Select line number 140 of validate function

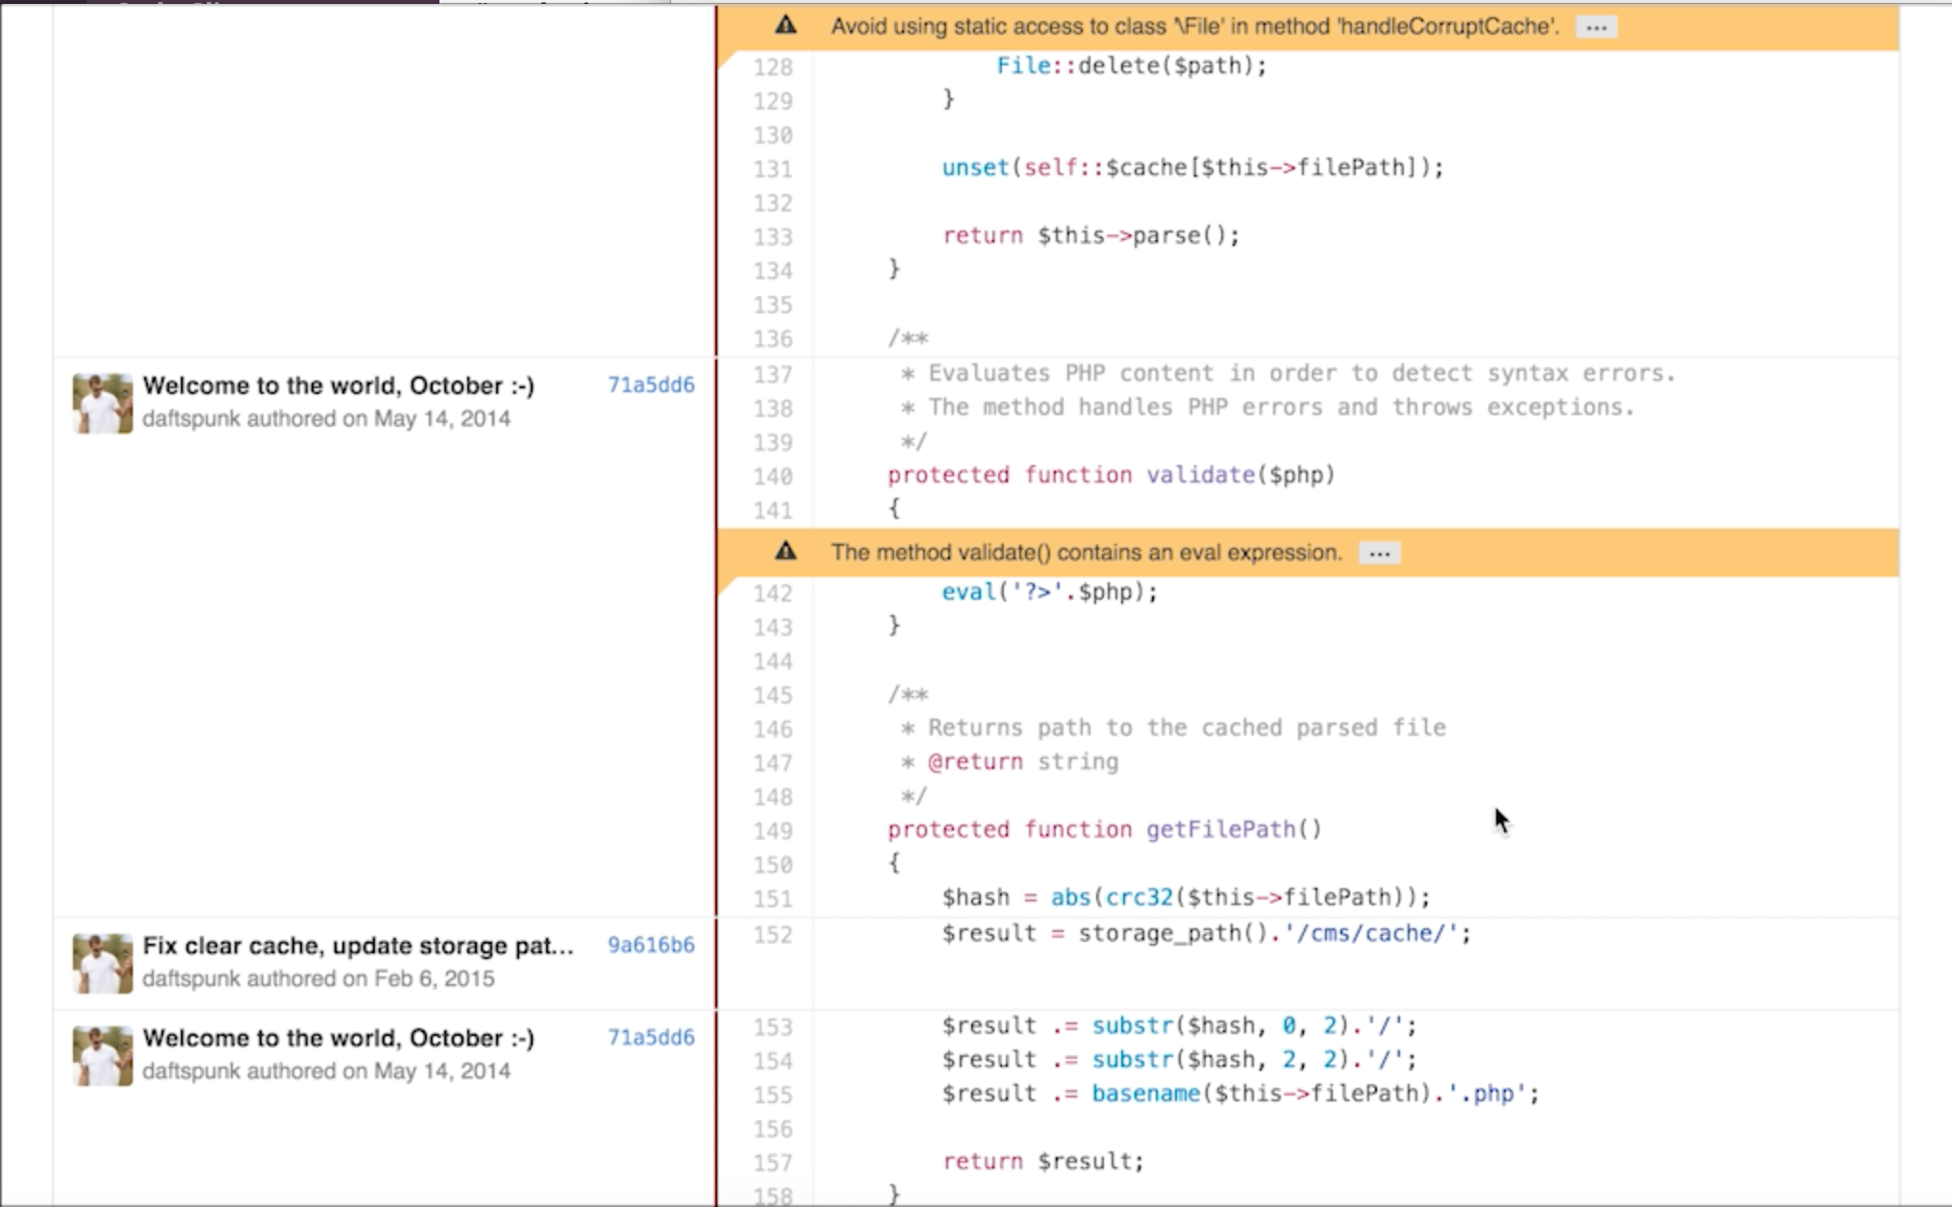[x=773, y=476]
